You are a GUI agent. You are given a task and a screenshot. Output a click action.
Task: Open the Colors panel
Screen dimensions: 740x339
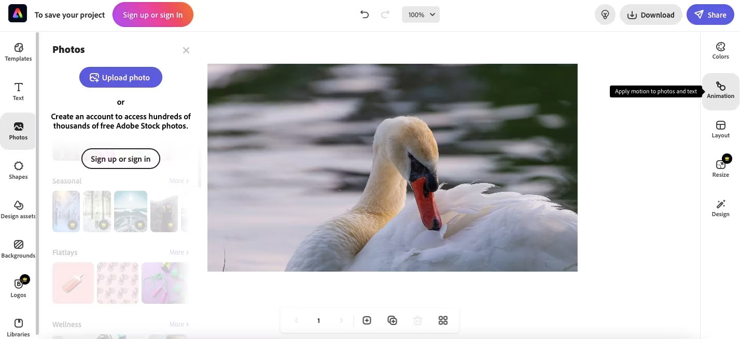pyautogui.click(x=720, y=50)
